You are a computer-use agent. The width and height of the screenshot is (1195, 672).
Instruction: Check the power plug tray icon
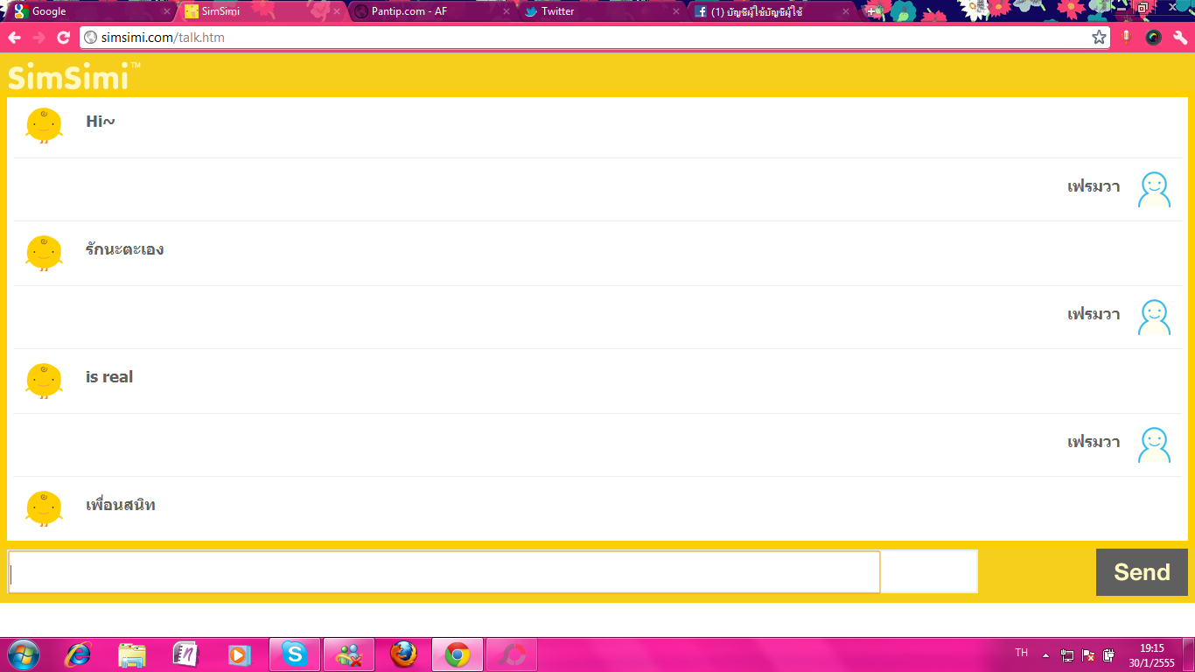[x=1109, y=654]
